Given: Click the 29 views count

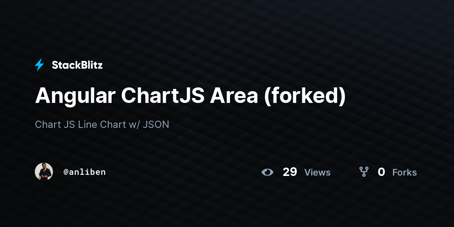Looking at the screenshot, I should [290, 172].
